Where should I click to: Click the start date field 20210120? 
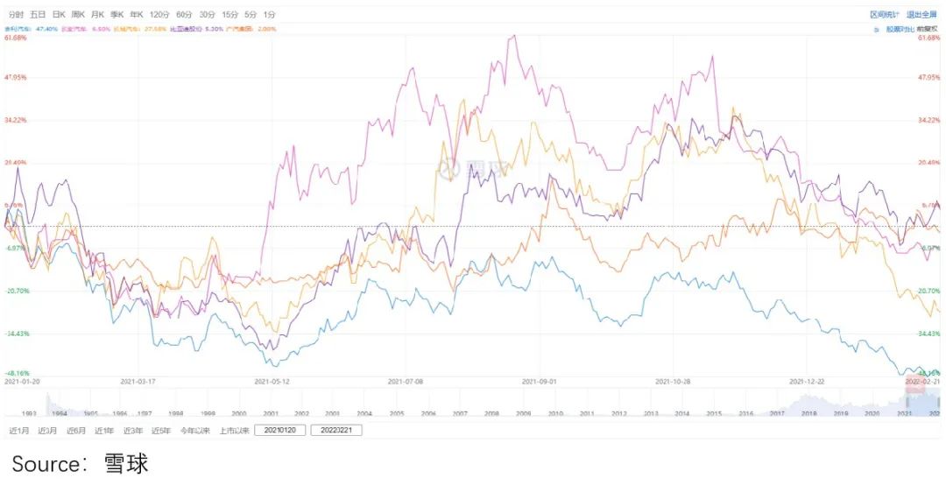(x=279, y=430)
